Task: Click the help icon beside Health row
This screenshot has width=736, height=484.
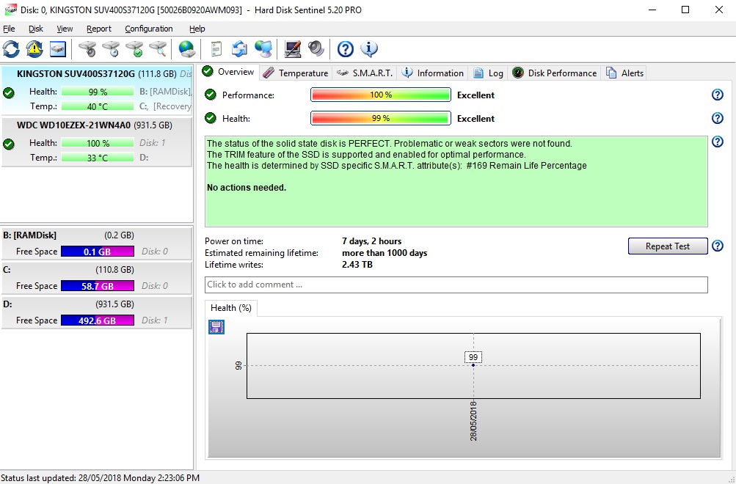Action: coord(717,118)
